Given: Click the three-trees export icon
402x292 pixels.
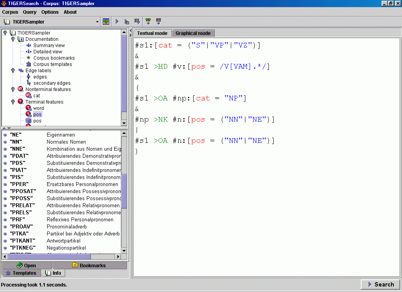Looking at the screenshot, I should (148, 22).
